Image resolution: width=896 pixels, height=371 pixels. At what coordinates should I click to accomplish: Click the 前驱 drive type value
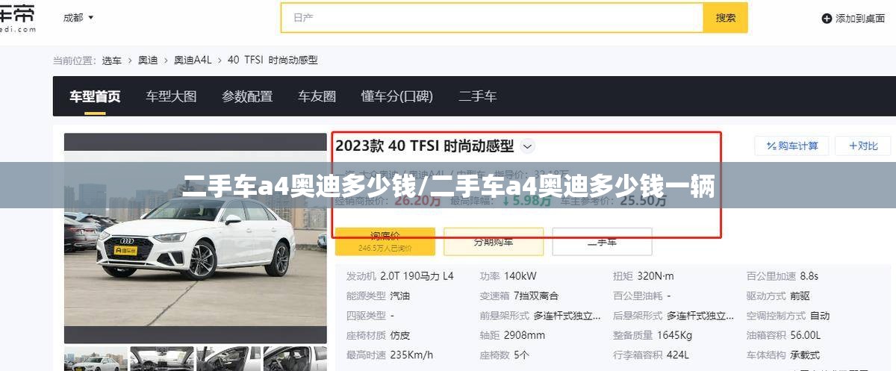click(800, 296)
